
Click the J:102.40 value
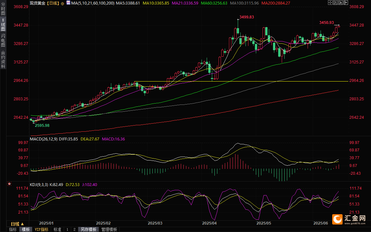90,185
